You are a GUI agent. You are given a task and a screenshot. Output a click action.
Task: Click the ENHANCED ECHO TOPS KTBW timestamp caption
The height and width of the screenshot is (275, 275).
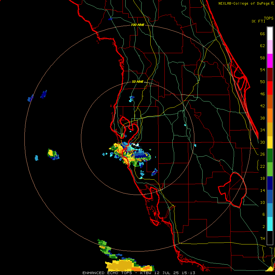[x=139, y=273]
